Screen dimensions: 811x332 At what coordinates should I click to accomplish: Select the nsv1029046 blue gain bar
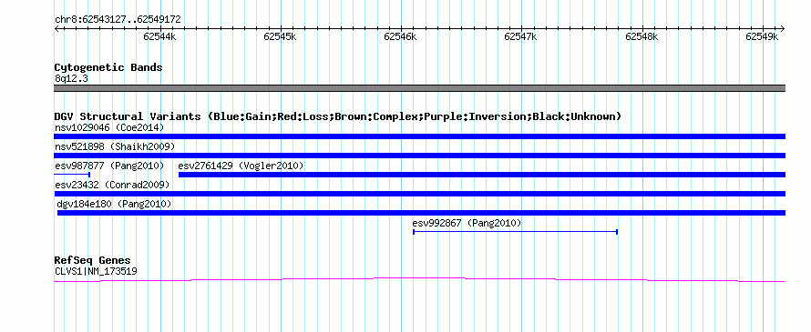tap(419, 136)
